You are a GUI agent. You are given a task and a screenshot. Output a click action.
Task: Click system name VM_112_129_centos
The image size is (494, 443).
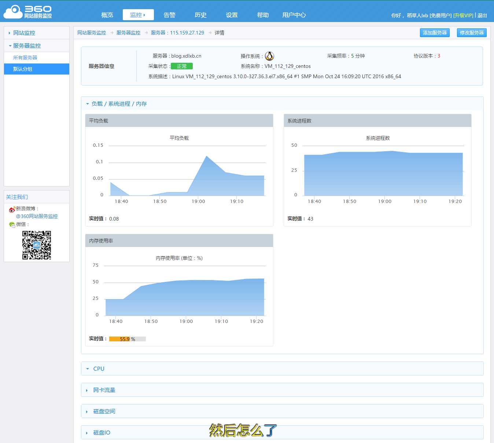[288, 66]
